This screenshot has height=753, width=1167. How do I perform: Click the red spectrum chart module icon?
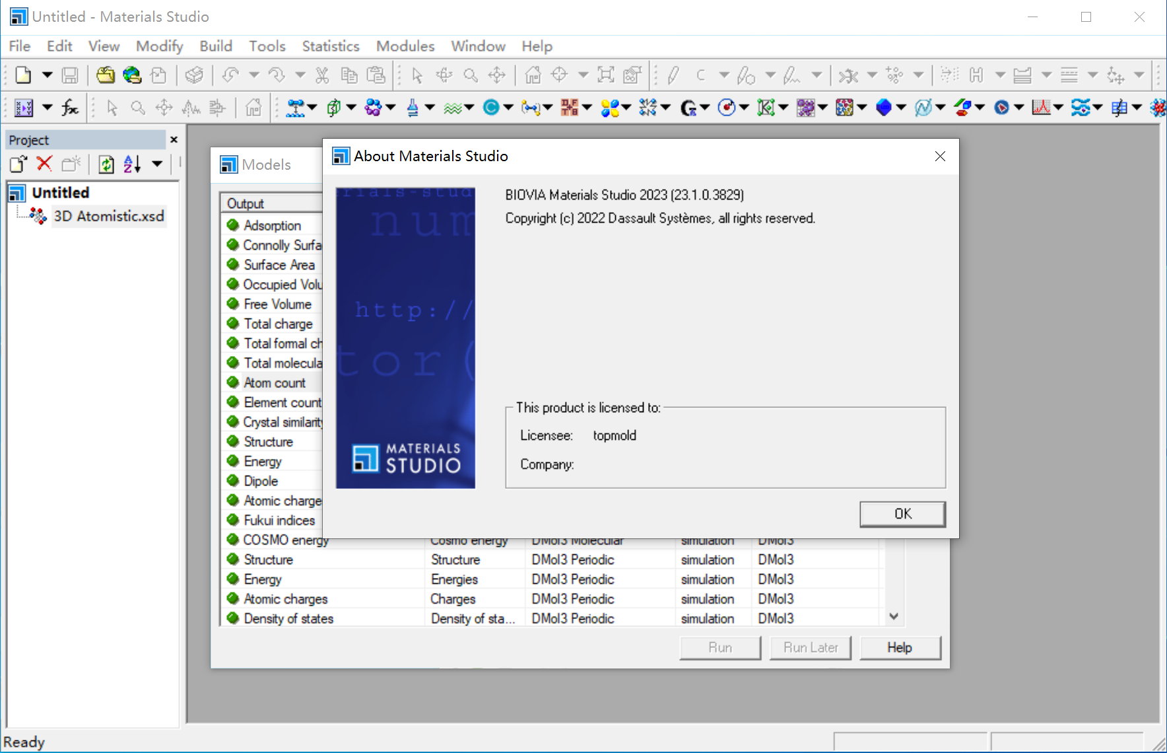coord(1041,108)
